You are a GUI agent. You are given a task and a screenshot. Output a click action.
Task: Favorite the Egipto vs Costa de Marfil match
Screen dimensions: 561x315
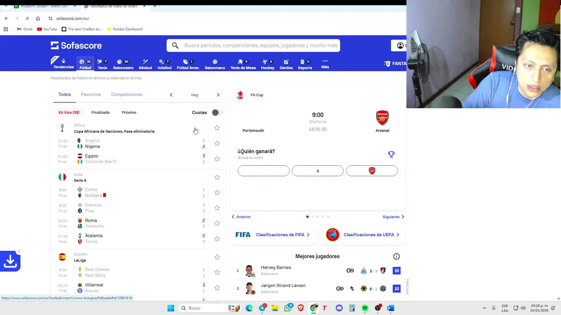217,159
